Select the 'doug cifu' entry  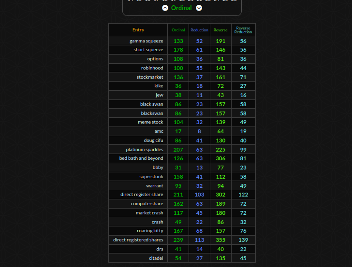pos(154,141)
